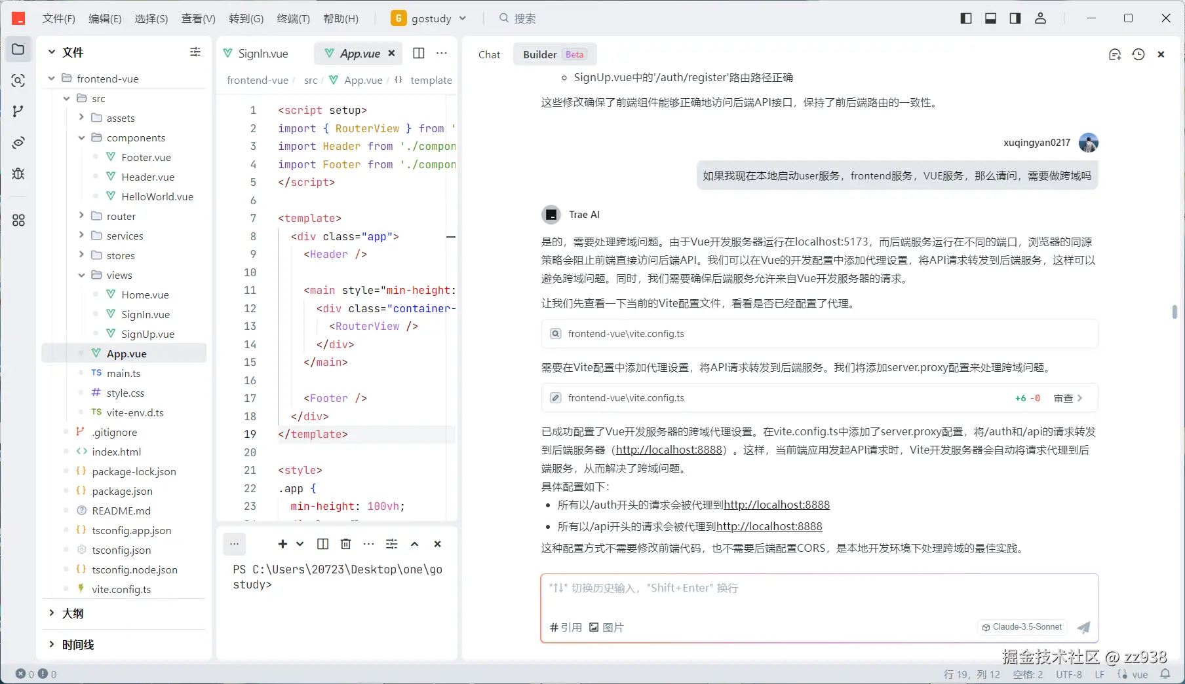Close the AI chat panel
Image resolution: width=1185 pixels, height=684 pixels.
point(1161,54)
